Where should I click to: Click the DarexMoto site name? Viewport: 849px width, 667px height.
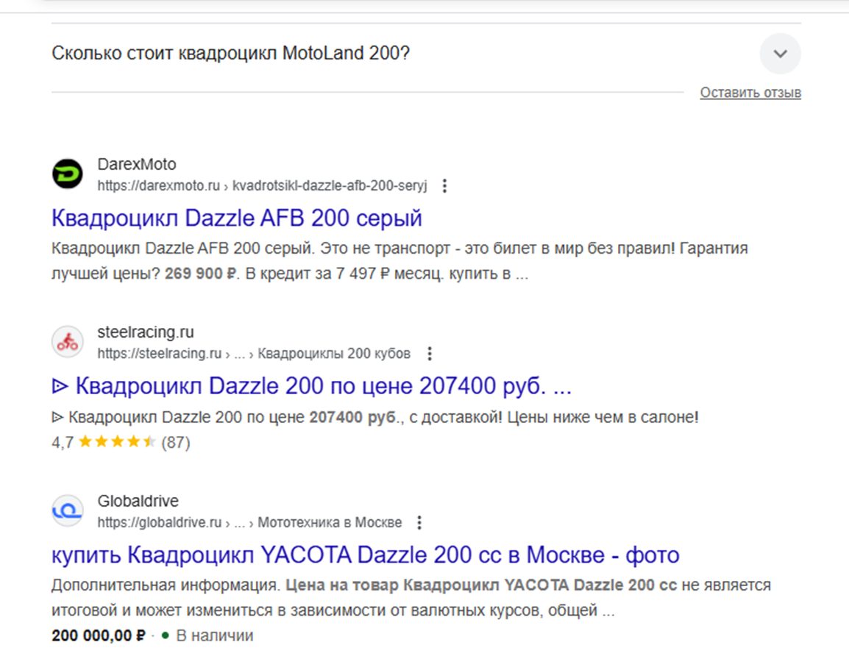pyautogui.click(x=137, y=164)
